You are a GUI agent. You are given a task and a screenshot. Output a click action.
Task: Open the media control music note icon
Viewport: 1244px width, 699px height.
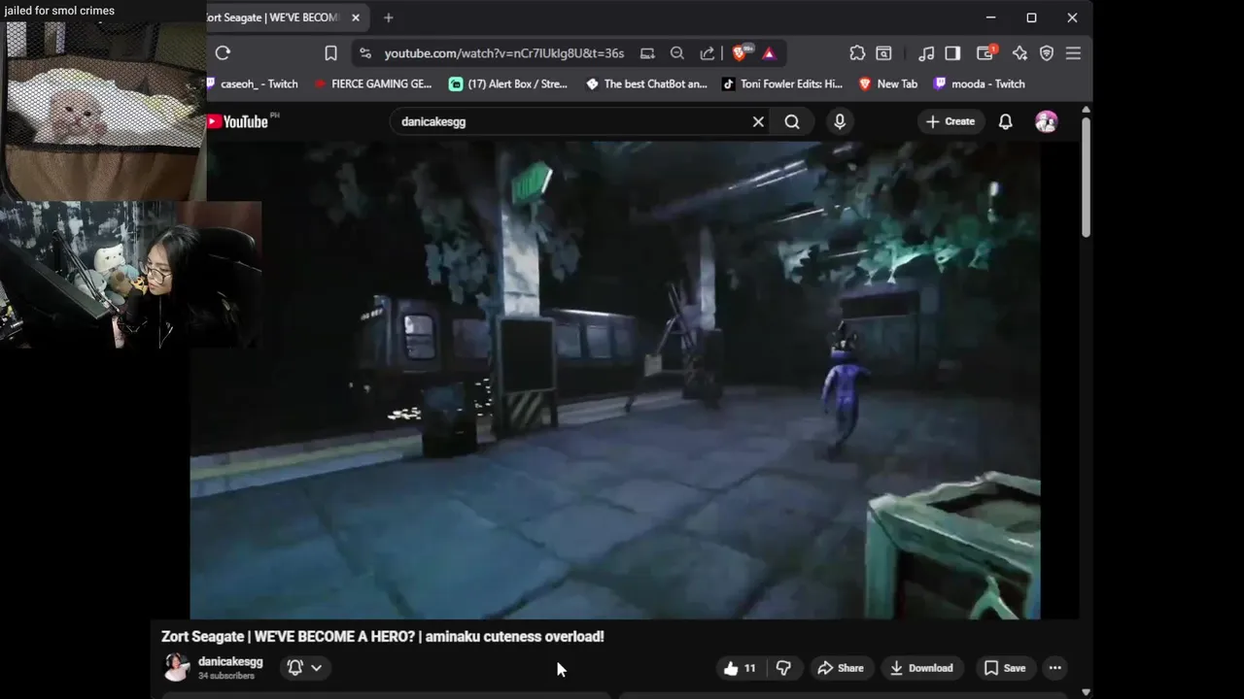926,53
